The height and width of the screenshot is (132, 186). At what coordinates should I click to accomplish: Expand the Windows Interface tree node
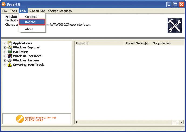pos(5,56)
